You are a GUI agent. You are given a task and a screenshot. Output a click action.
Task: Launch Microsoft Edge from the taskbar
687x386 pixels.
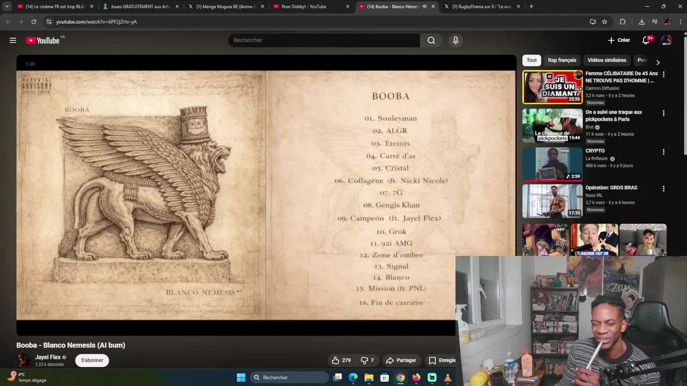(x=353, y=377)
